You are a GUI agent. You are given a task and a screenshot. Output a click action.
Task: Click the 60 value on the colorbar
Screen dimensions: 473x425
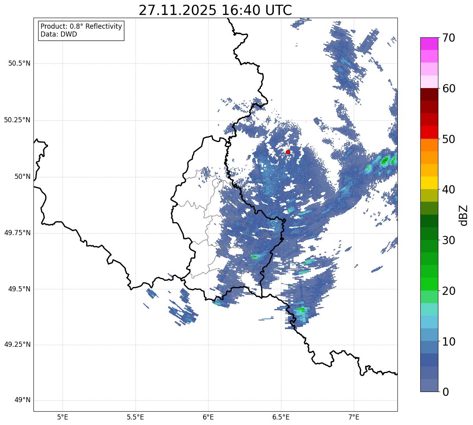tap(449, 88)
